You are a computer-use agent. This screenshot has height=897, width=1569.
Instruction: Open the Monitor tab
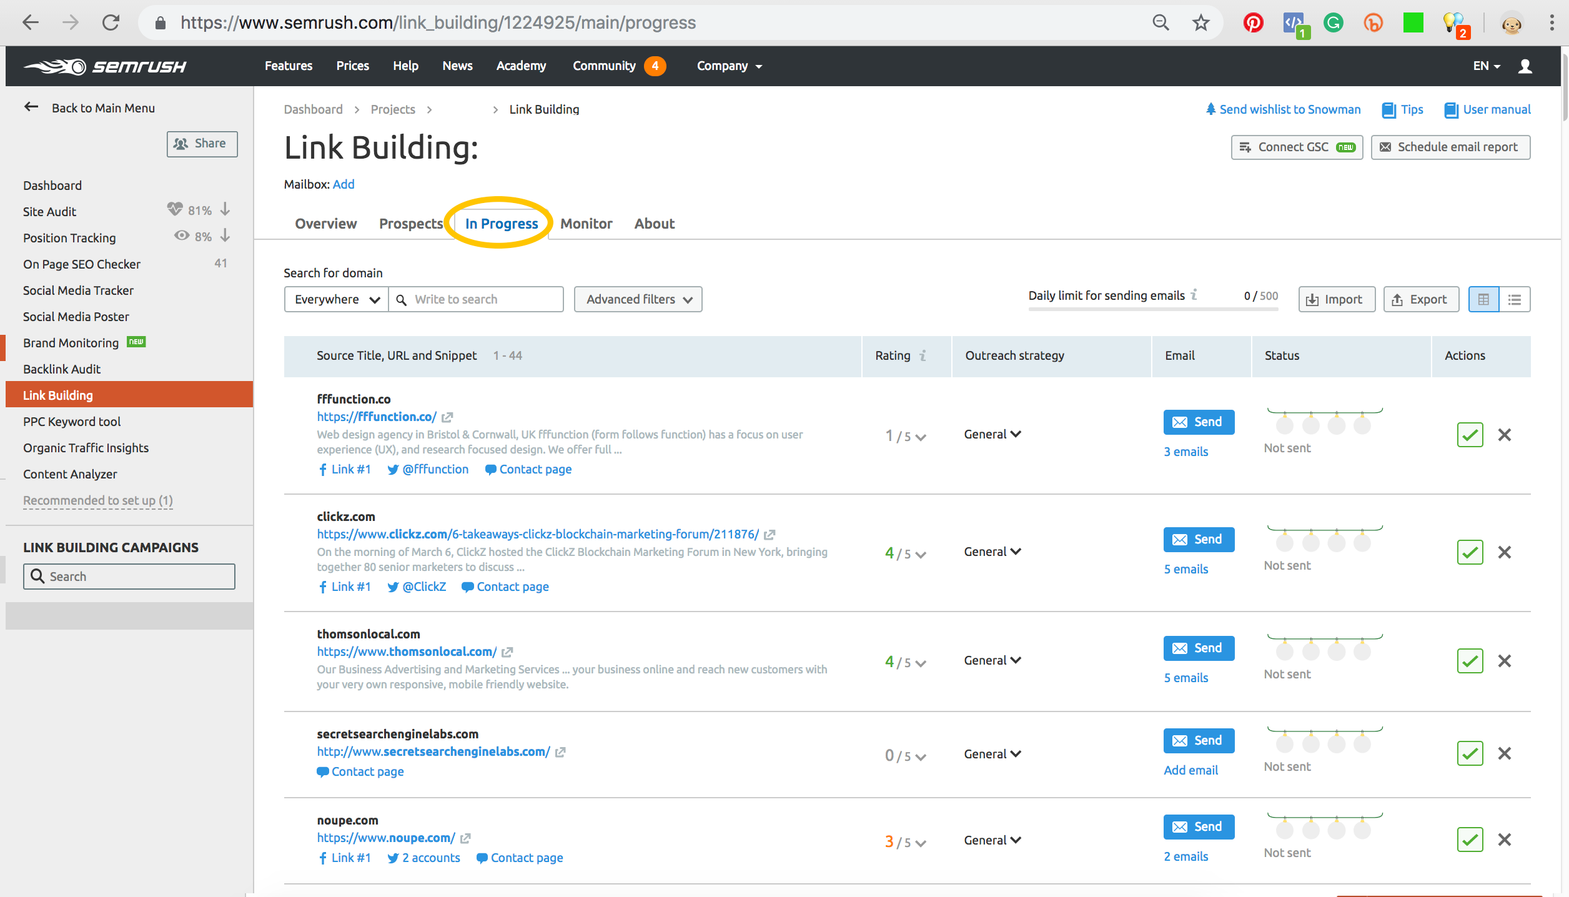[x=586, y=224]
